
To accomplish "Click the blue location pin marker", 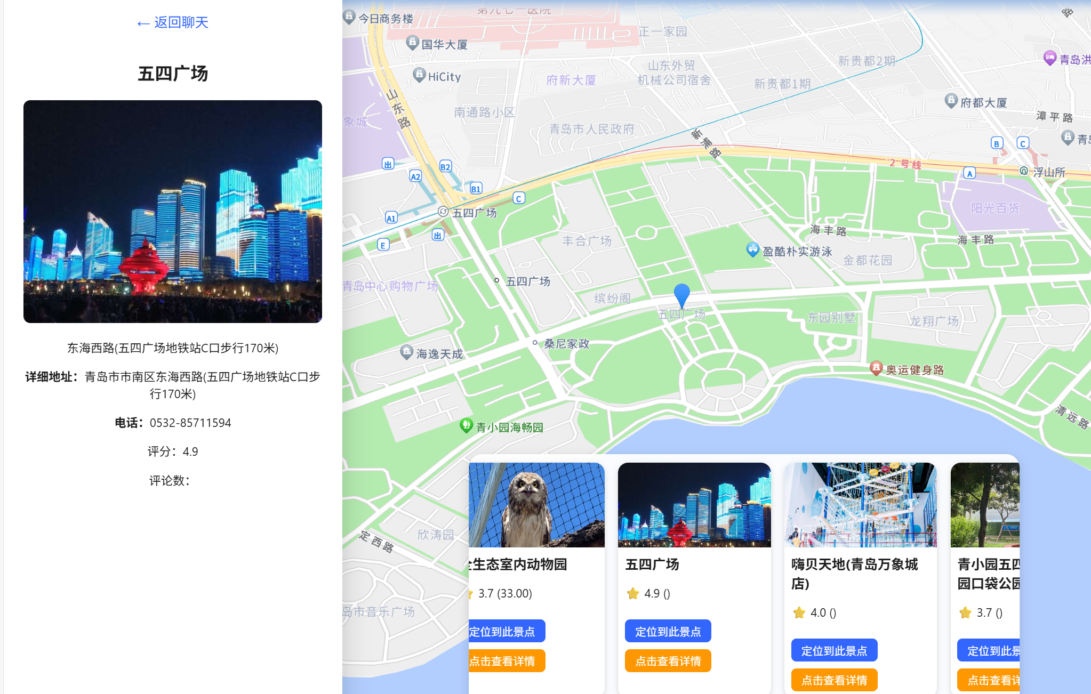I will pos(681,295).
